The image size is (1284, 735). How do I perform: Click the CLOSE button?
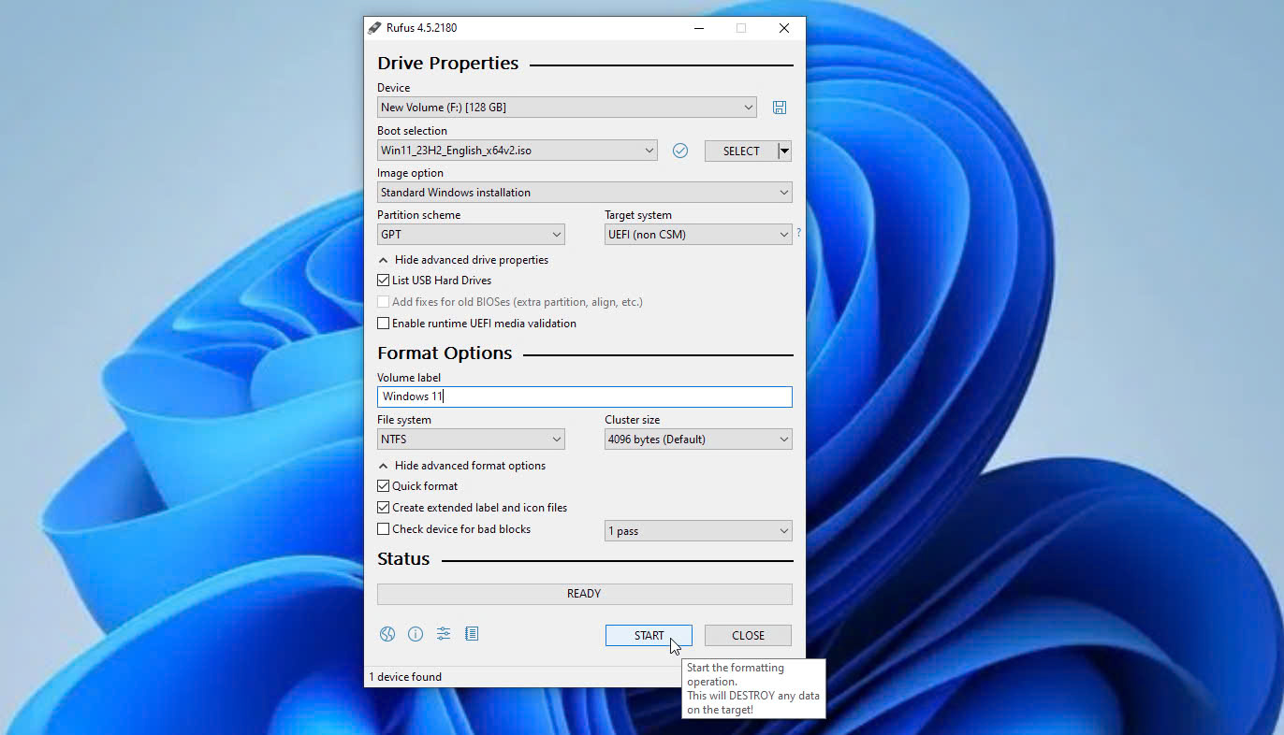[748, 636]
